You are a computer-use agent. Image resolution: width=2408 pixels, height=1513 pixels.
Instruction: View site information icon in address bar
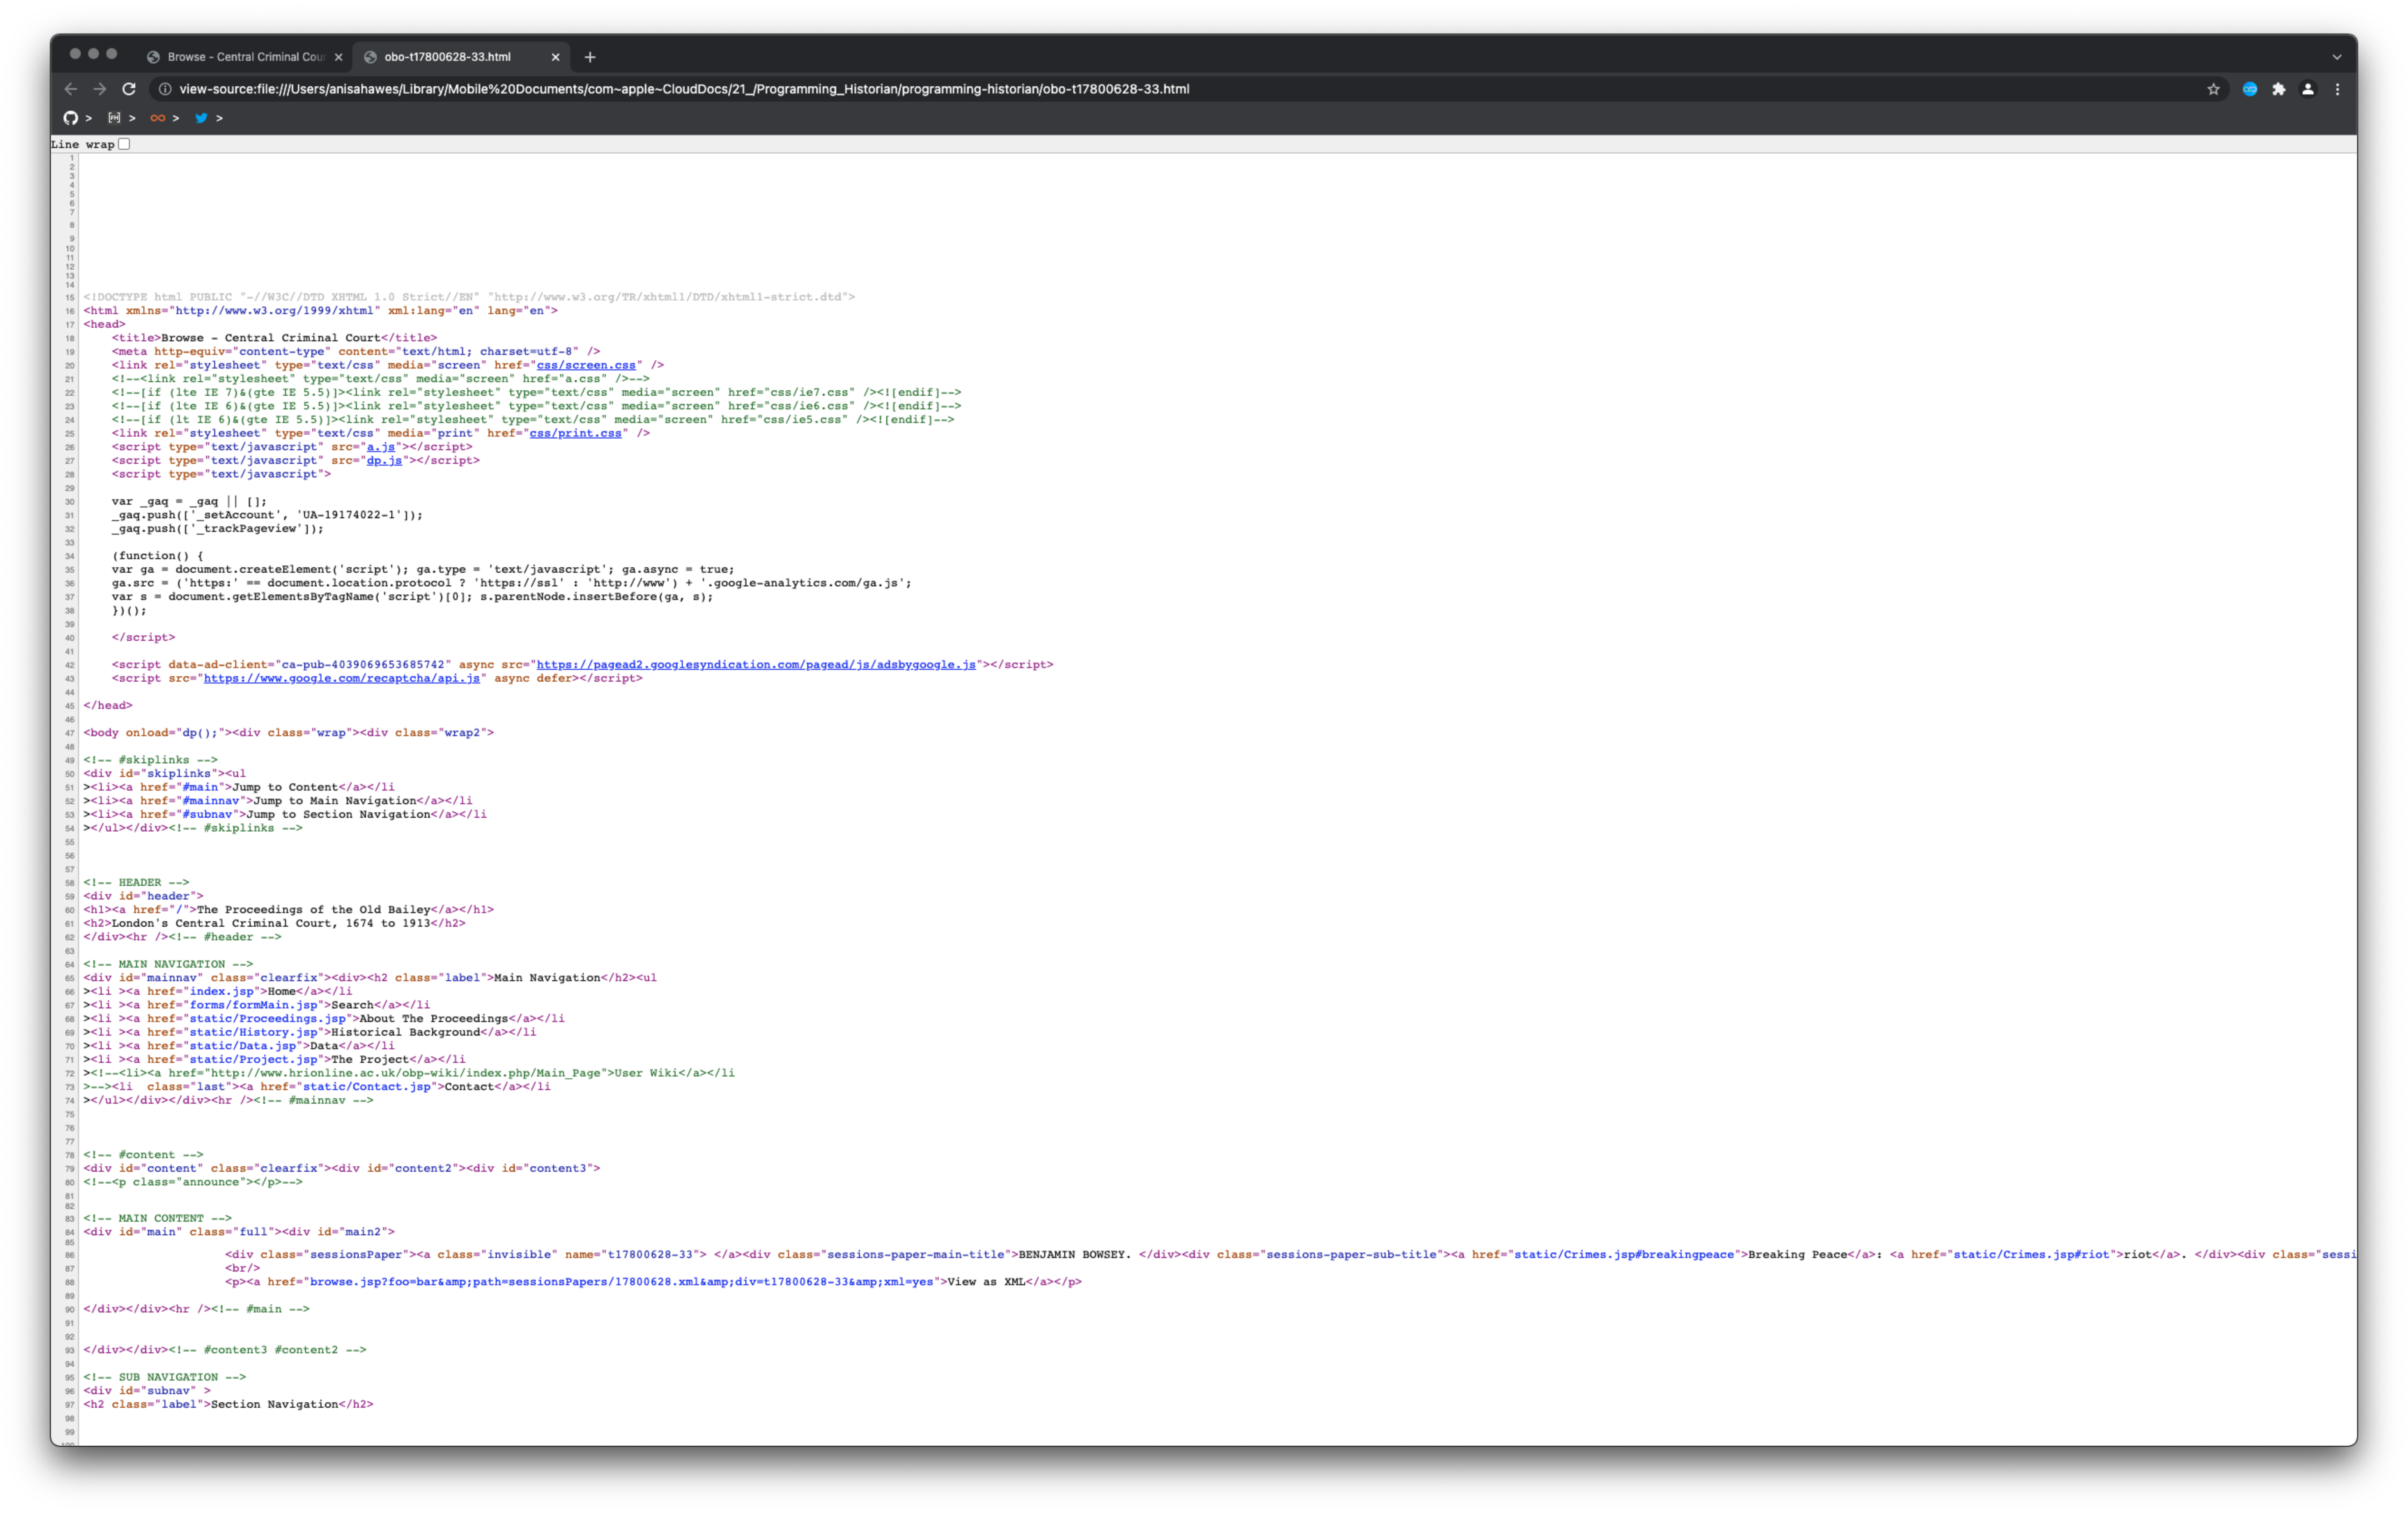(165, 89)
